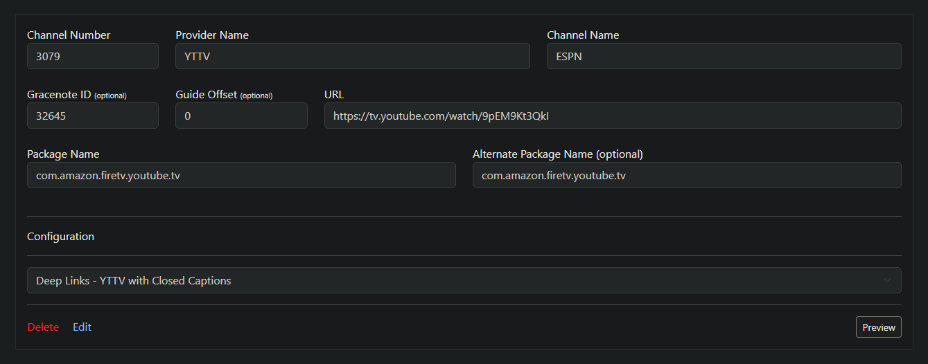Click the Provider Name label
This screenshot has height=364, width=928.
(x=212, y=35)
